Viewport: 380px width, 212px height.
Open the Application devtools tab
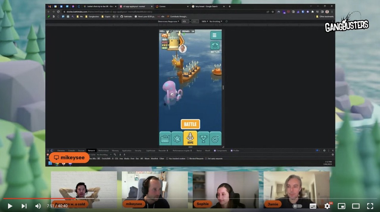click(127, 150)
